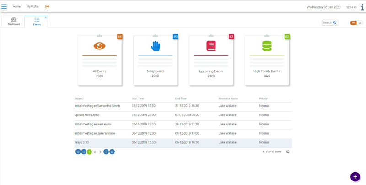Go to previous page of events
366x185 pixels.
click(x=84, y=152)
